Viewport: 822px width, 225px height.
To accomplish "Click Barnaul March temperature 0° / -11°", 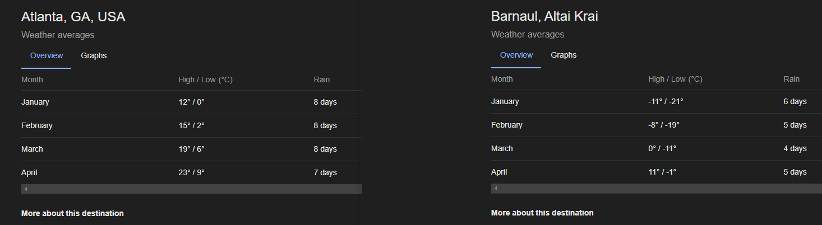I will 662,148.
